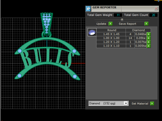Select the 1.45 X 1.45 size cell
The width and height of the screenshot is (162, 121).
111,34
